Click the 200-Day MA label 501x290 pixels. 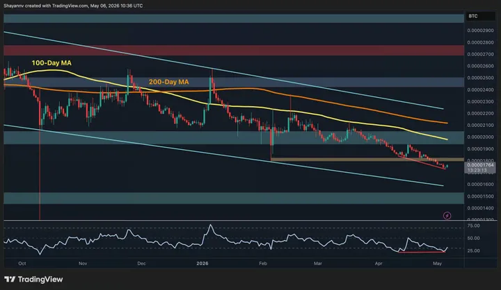click(168, 82)
